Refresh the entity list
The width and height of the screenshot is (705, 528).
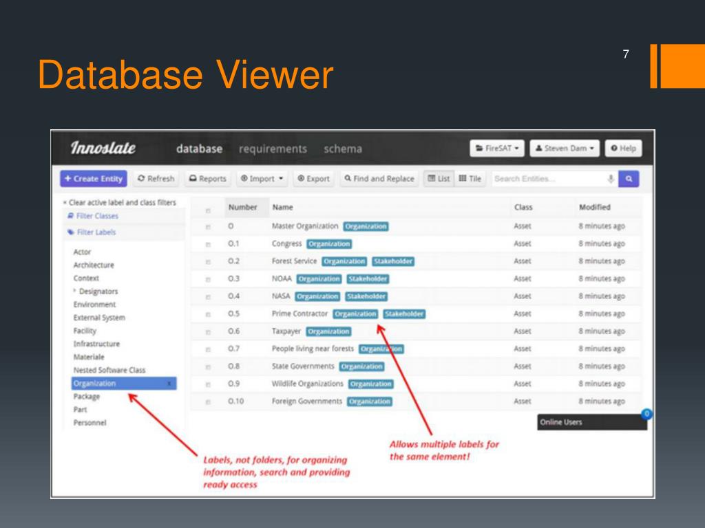(156, 179)
